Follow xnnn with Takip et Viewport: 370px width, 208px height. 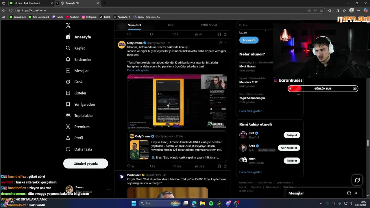coord(292,160)
